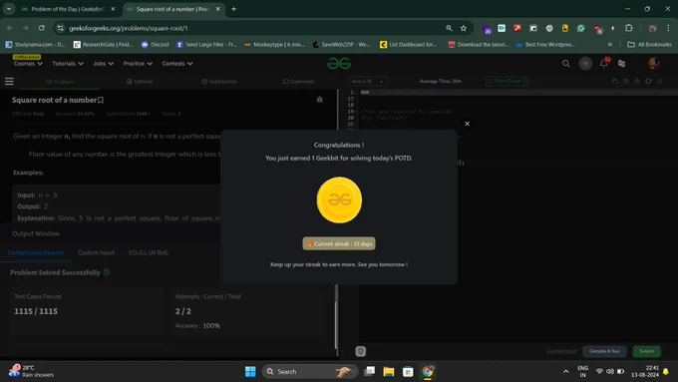This screenshot has height=382, width=678.
Task: Select the Compilation Results tab
Action: [36, 252]
